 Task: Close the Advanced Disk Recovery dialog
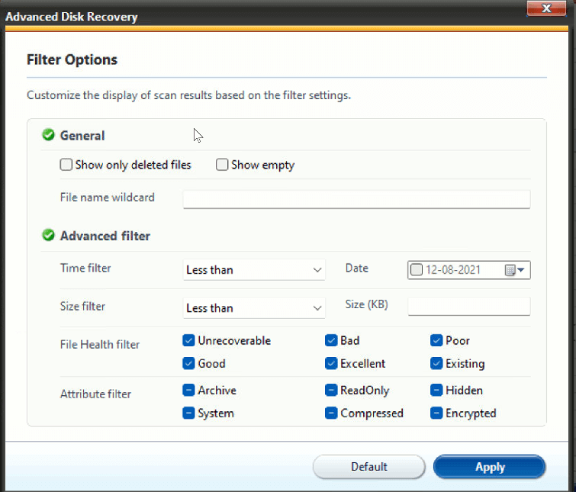pos(546,8)
